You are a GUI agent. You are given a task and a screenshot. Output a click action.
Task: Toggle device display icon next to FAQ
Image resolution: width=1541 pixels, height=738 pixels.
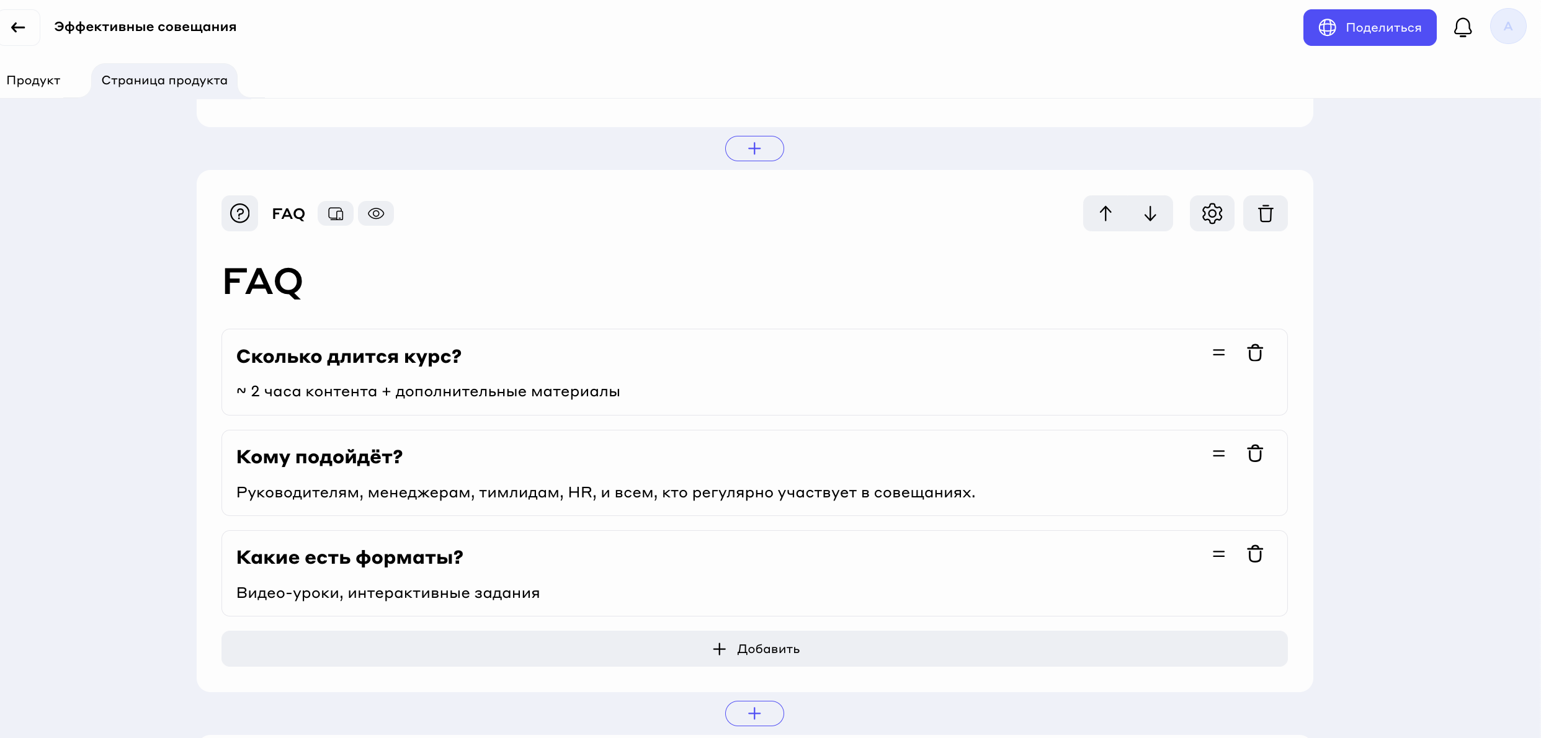click(x=336, y=213)
